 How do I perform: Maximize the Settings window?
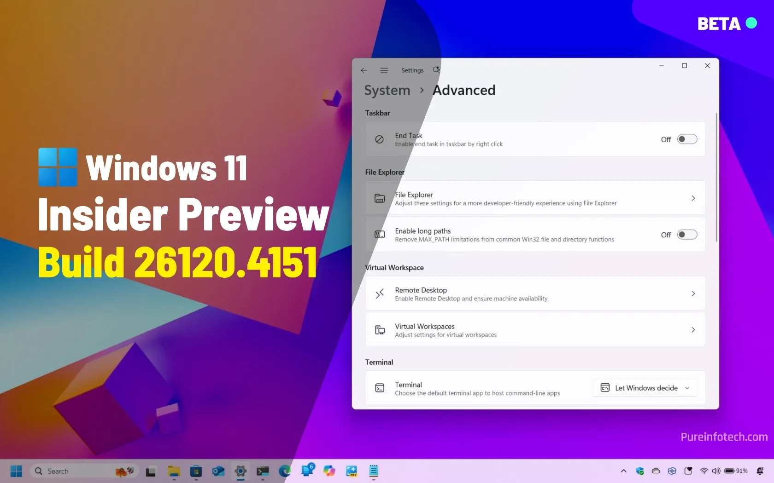(x=684, y=66)
